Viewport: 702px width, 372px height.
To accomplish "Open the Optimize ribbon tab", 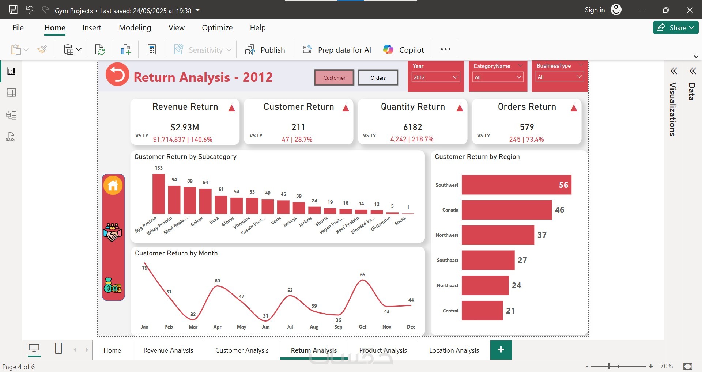I will pos(217,28).
